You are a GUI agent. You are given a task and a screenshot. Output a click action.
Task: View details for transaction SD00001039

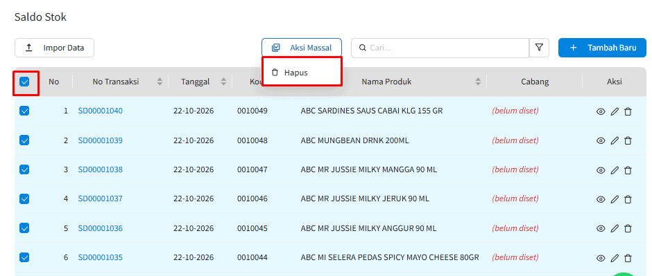[601, 141]
